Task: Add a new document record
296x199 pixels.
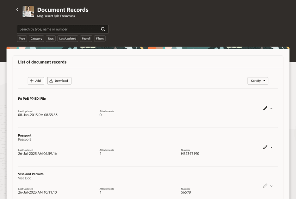Action: (x=36, y=81)
